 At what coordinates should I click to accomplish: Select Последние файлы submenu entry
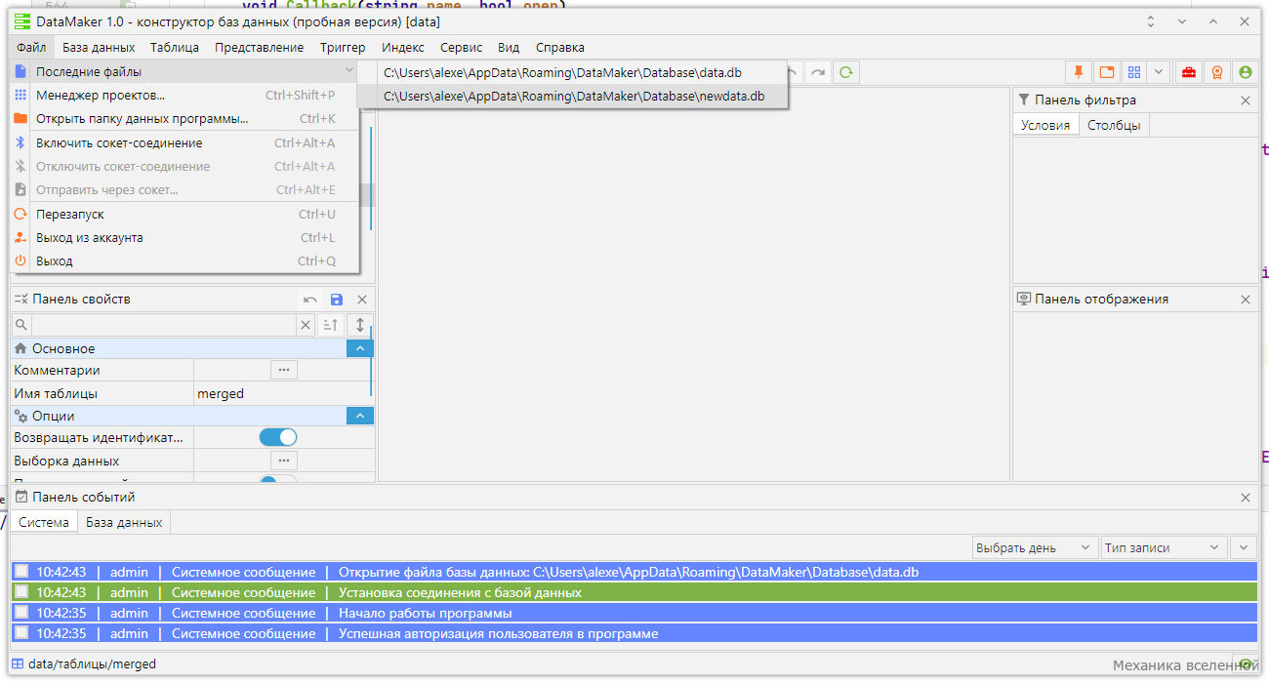pyautogui.click(x=184, y=71)
